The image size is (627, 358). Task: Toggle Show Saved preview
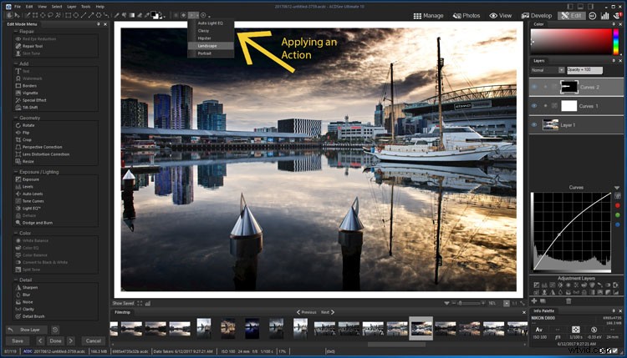[123, 303]
